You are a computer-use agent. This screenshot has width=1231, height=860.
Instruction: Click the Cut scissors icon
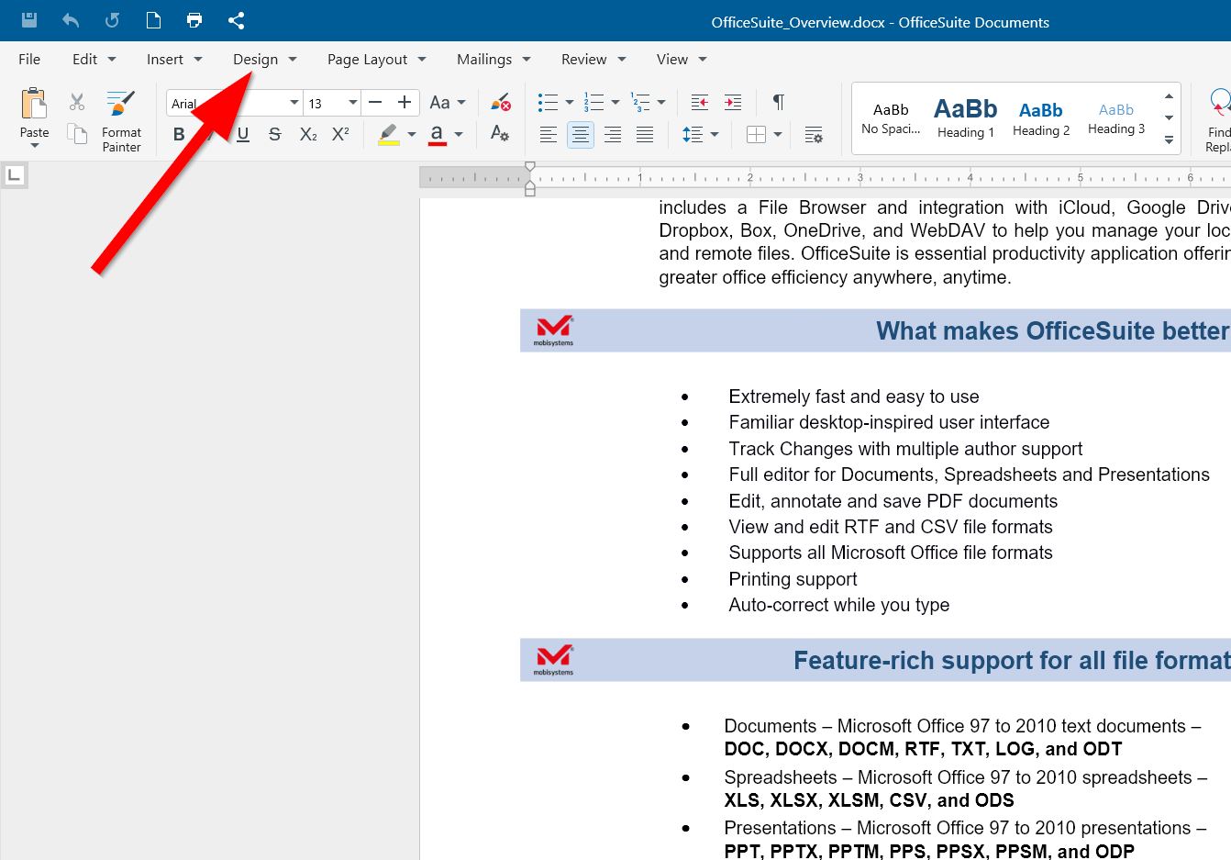click(77, 102)
